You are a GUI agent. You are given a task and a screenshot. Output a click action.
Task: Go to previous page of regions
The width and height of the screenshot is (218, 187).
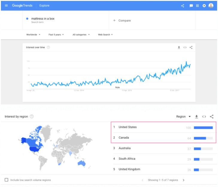coord(143,180)
